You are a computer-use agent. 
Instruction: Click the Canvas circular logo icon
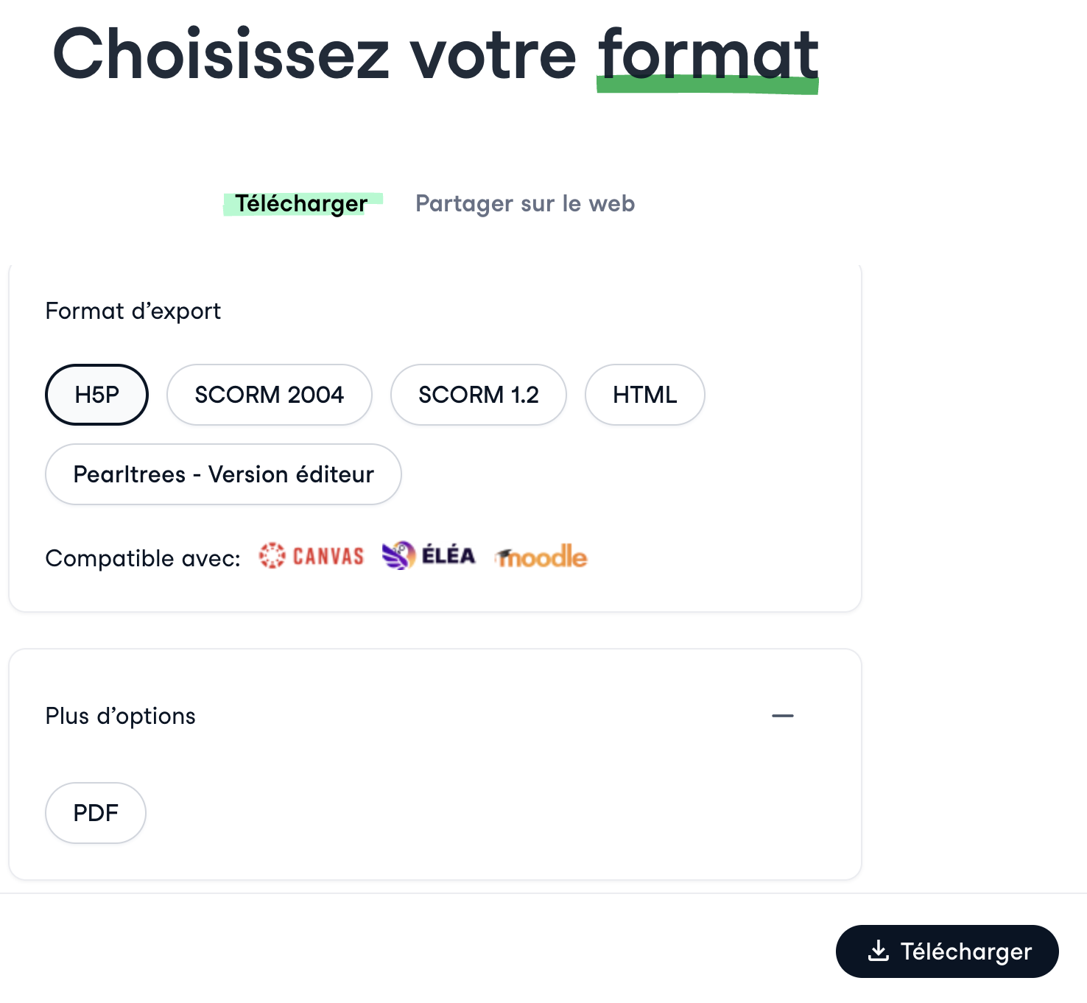pyautogui.click(x=272, y=556)
